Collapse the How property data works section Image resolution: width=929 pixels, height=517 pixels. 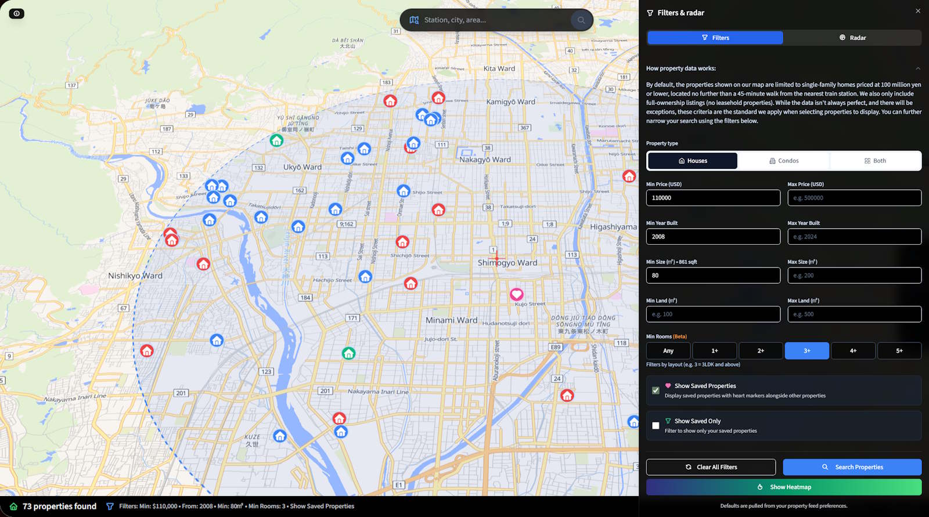point(917,68)
